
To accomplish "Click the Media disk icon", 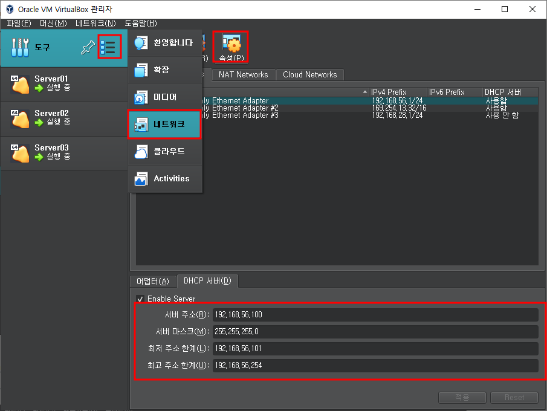I will pyautogui.click(x=141, y=97).
